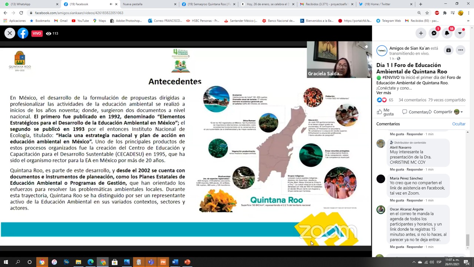Expand the Facebook account dropdown arrow
This screenshot has height=267, width=474.
[x=460, y=33]
